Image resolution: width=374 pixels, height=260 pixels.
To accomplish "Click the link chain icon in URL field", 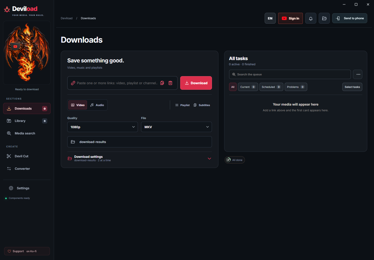I will pyautogui.click(x=73, y=83).
